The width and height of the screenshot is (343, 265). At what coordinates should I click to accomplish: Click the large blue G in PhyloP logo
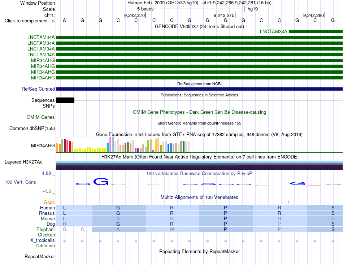101,182
